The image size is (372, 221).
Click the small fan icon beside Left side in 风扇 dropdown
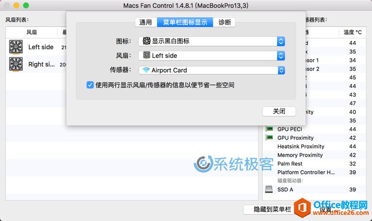click(x=146, y=55)
